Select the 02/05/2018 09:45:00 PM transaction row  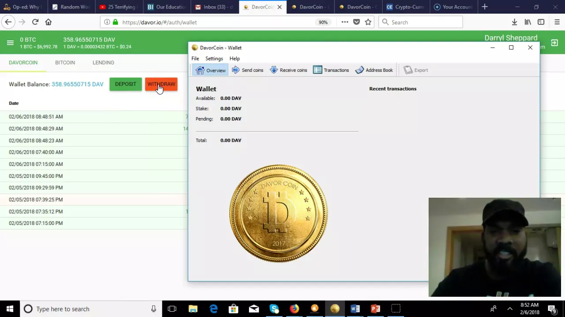point(94,176)
